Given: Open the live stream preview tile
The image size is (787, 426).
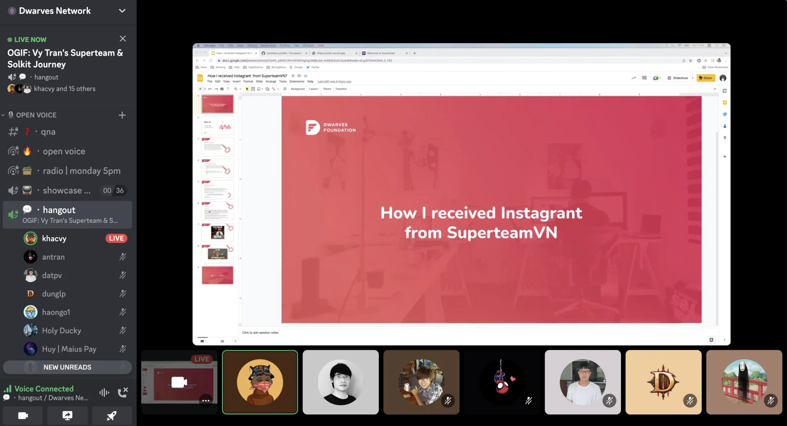Looking at the screenshot, I should (x=179, y=382).
